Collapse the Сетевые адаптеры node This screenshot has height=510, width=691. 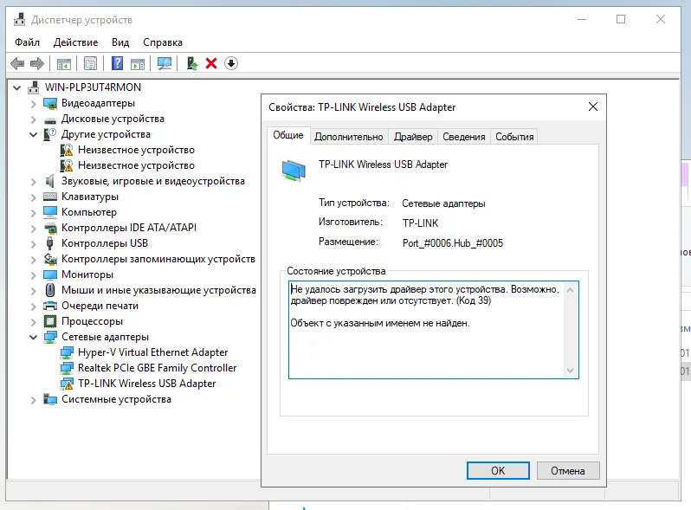tap(34, 337)
